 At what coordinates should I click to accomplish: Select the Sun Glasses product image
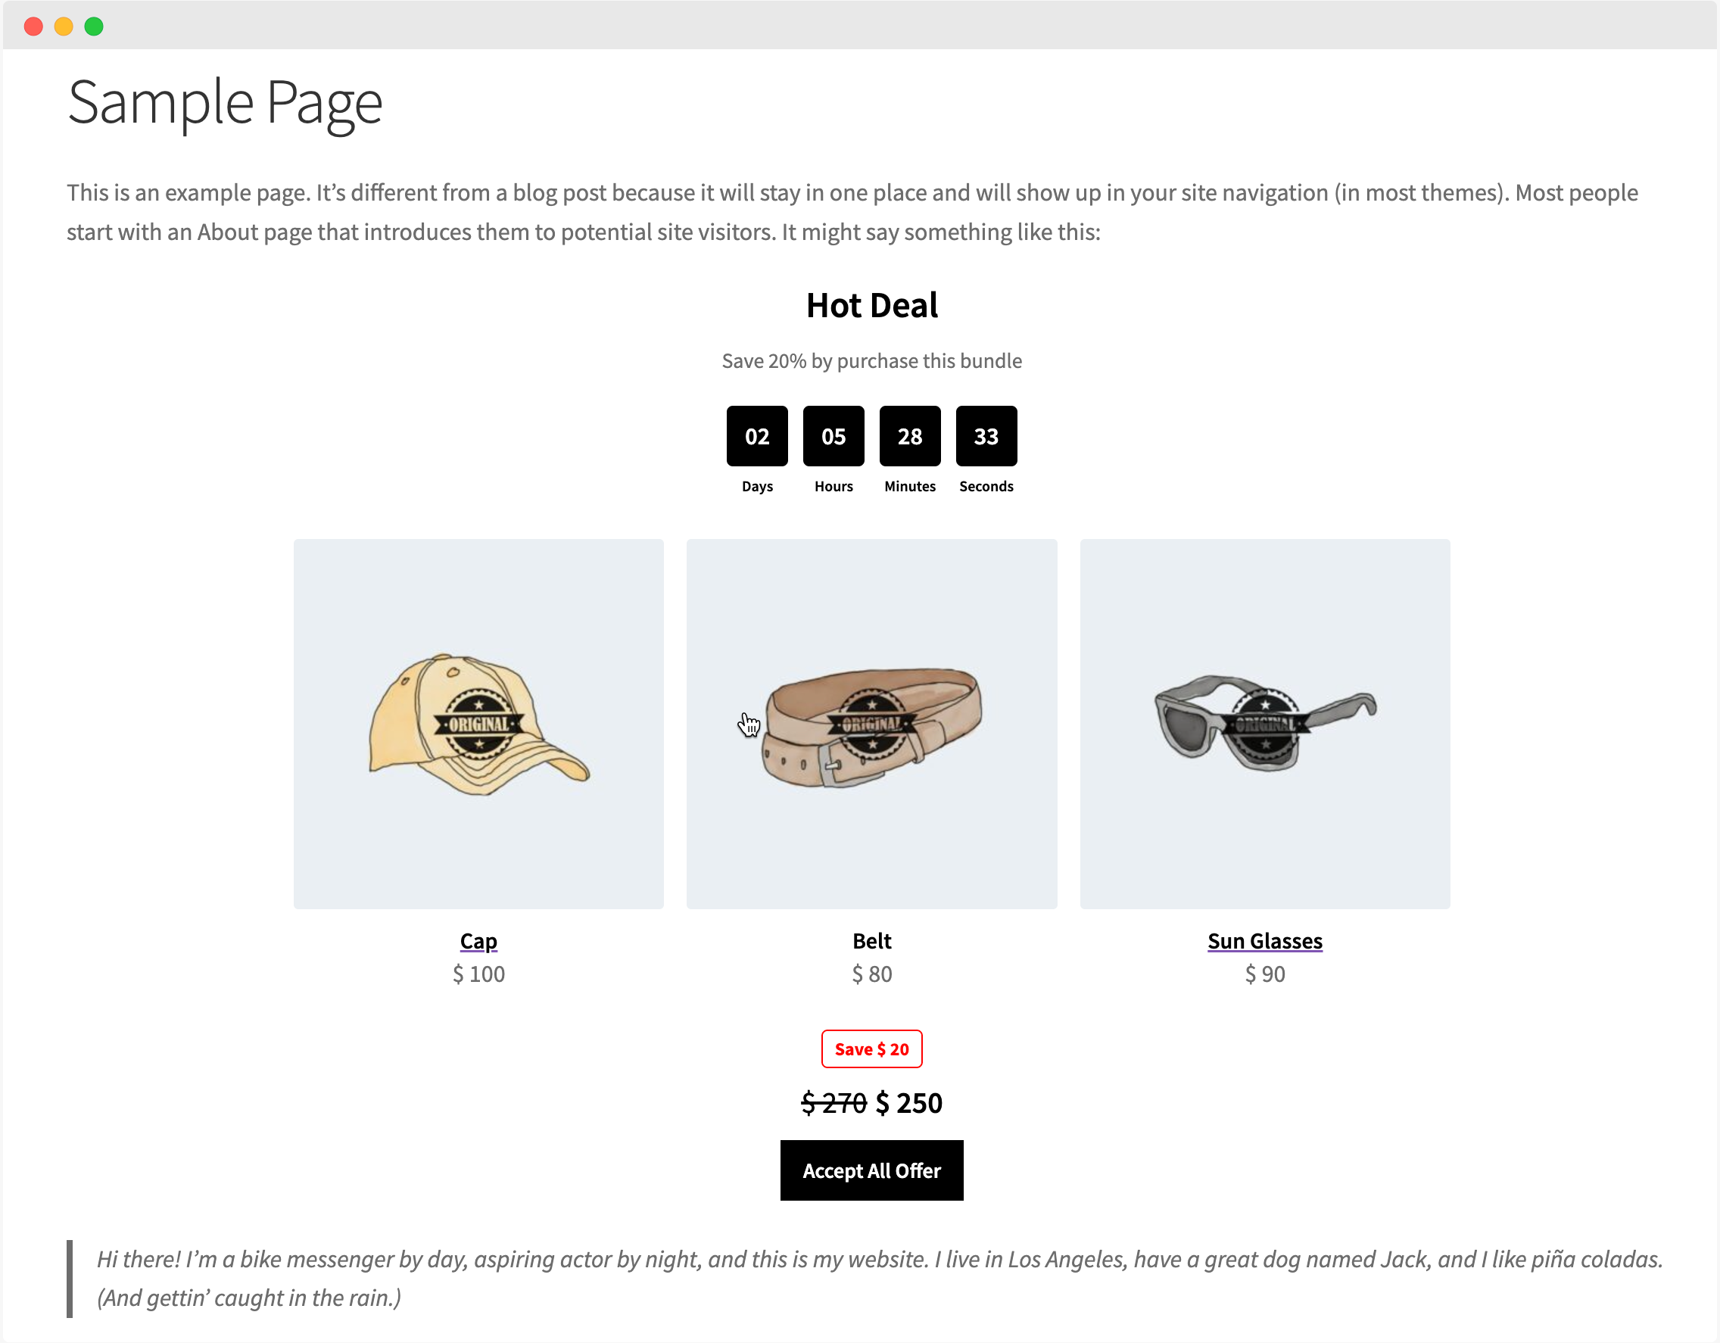tap(1264, 723)
